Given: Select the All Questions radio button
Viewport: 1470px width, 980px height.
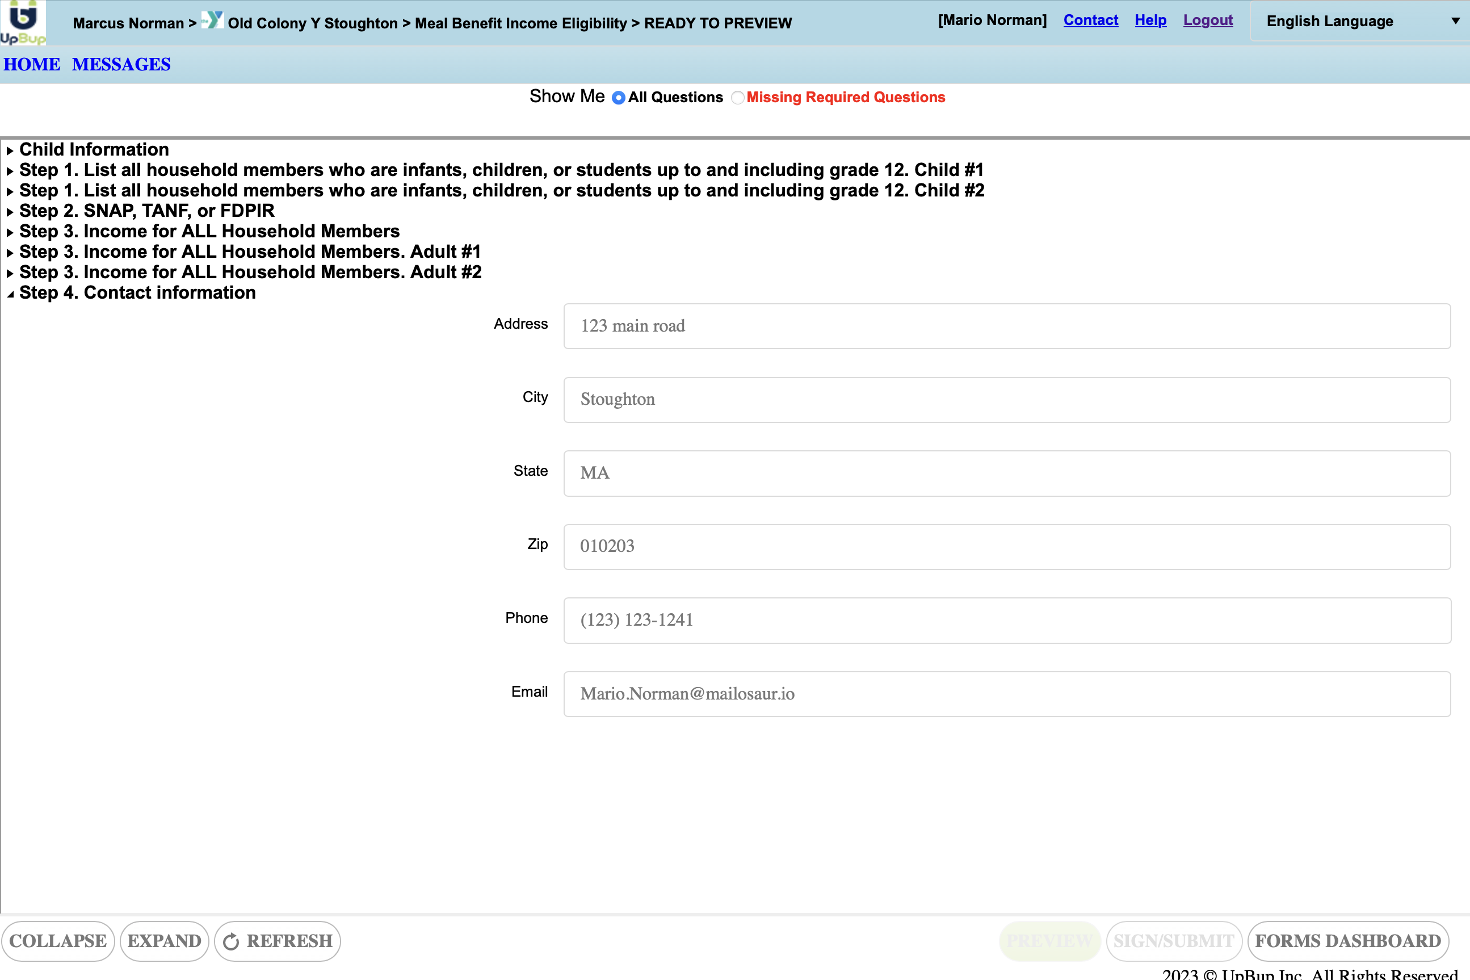Looking at the screenshot, I should 619,98.
